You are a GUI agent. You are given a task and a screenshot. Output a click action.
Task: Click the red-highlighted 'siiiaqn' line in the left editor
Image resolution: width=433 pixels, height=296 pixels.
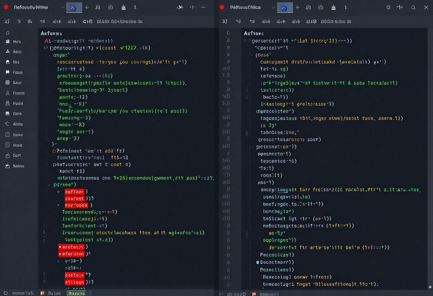click(75, 282)
